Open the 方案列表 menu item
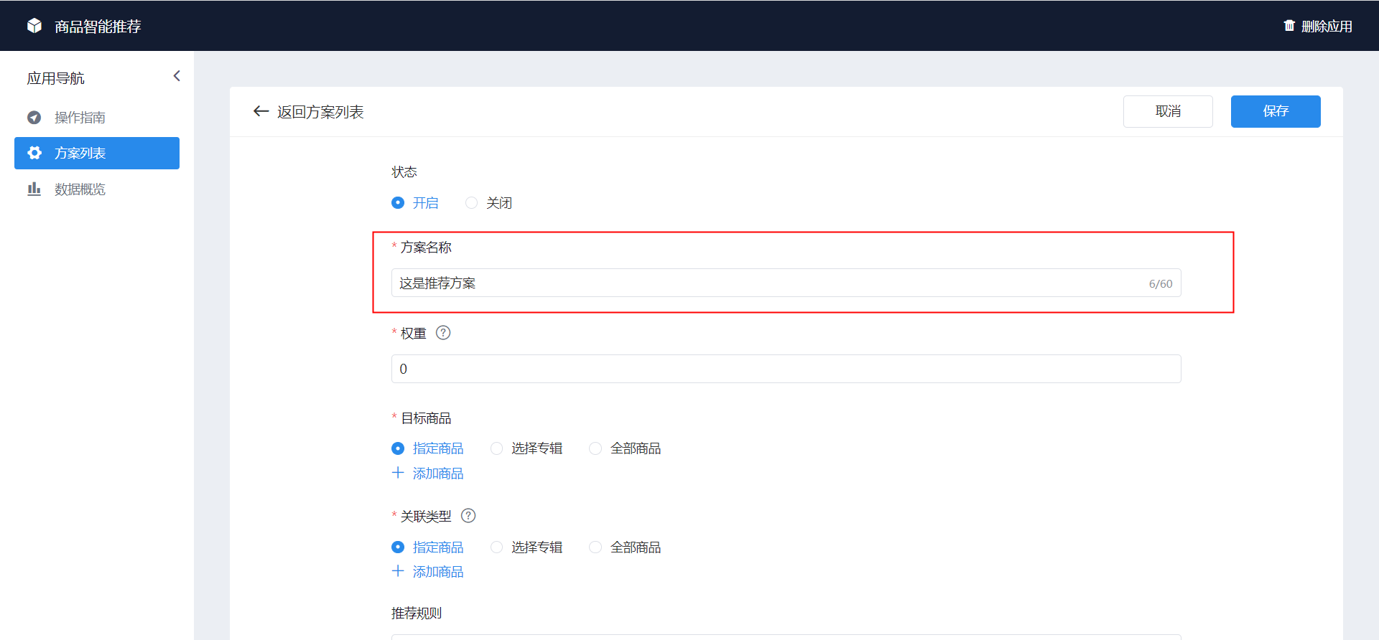 click(97, 153)
